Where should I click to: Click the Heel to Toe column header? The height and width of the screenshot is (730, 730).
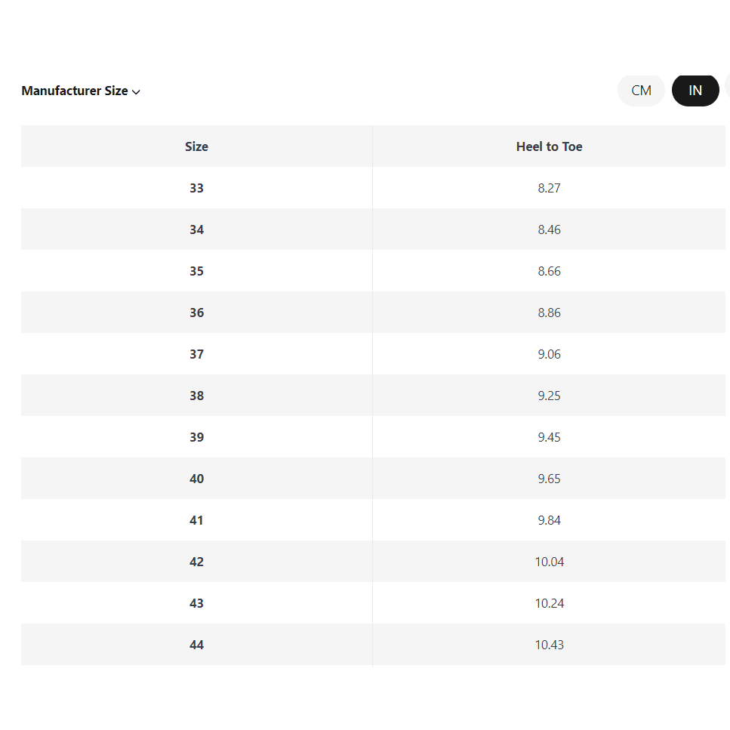(x=549, y=146)
